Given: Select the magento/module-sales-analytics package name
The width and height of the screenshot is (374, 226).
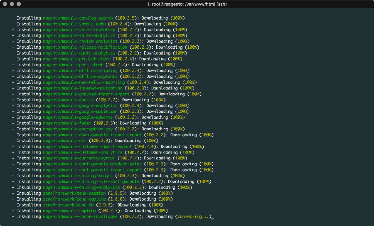Looking at the screenshot, I should tap(79, 35).
